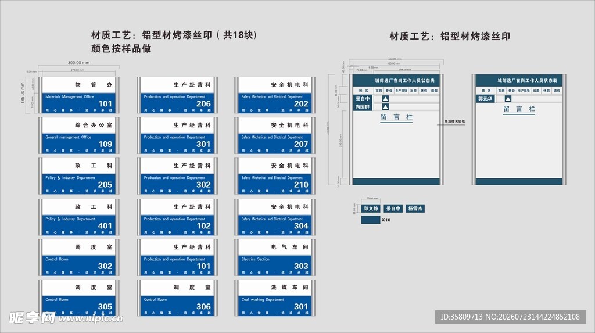Click the 安全机电科 202 sign
Image resolution: width=595 pixels, height=333 pixels.
[x=275, y=95]
